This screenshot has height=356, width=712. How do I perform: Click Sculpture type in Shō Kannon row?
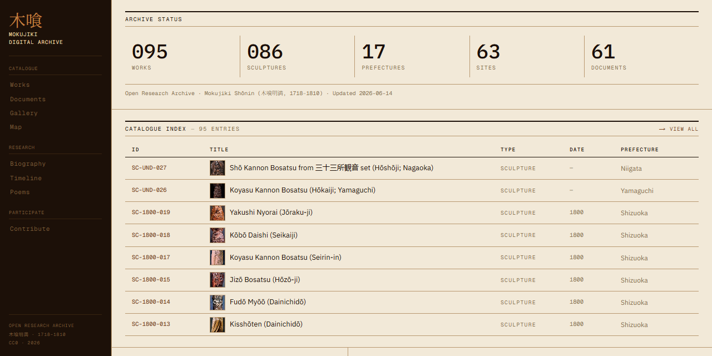pos(518,169)
